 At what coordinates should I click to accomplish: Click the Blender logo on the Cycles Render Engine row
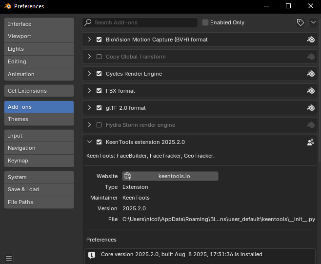tap(310, 74)
